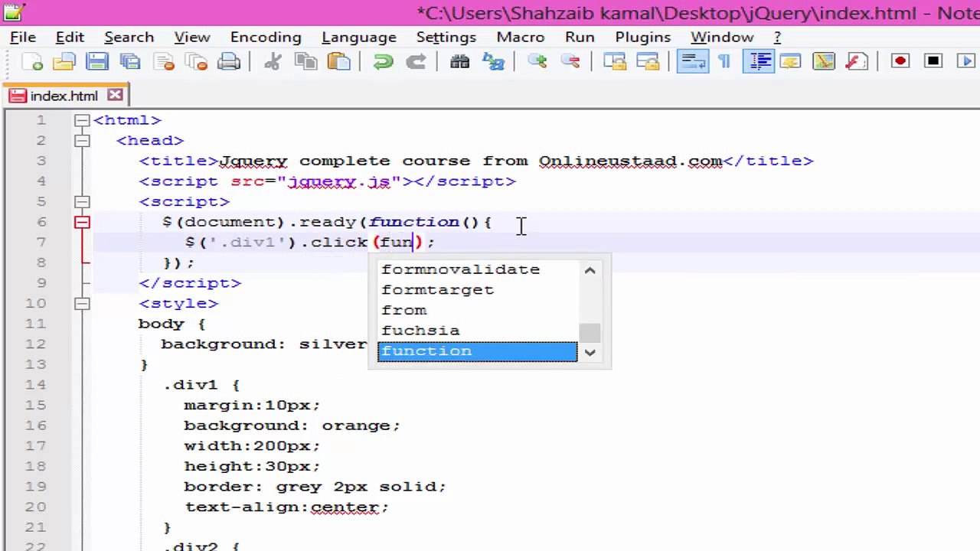Toggle Show All Characters pilcrow icon
The height and width of the screenshot is (551, 980).
(x=724, y=62)
